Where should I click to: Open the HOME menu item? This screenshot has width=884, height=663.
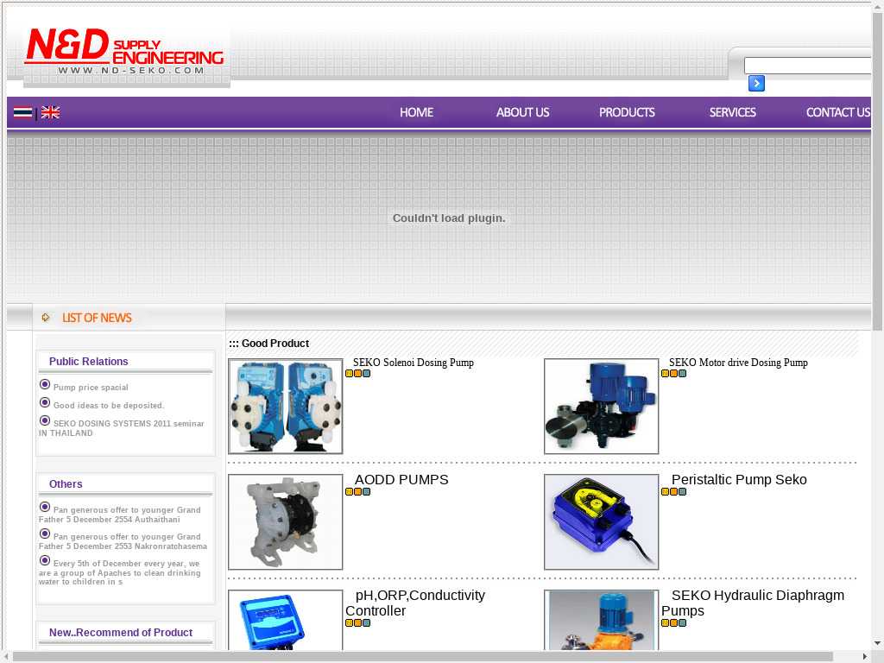coord(416,112)
